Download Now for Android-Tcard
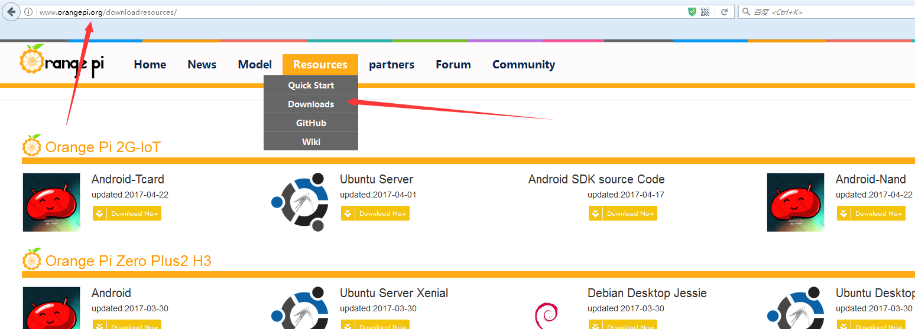 click(x=127, y=213)
